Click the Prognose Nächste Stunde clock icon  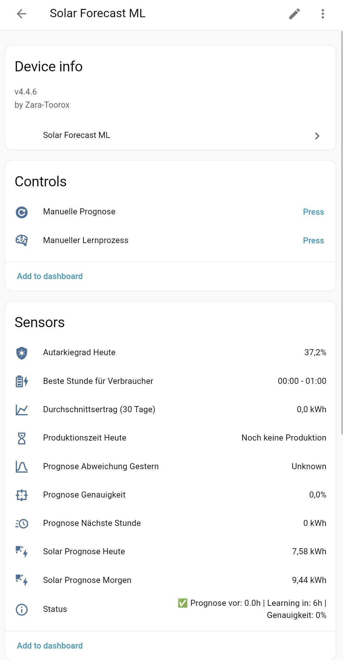point(22,523)
